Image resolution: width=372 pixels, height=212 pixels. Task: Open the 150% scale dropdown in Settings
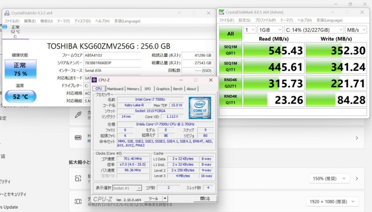point(330,178)
